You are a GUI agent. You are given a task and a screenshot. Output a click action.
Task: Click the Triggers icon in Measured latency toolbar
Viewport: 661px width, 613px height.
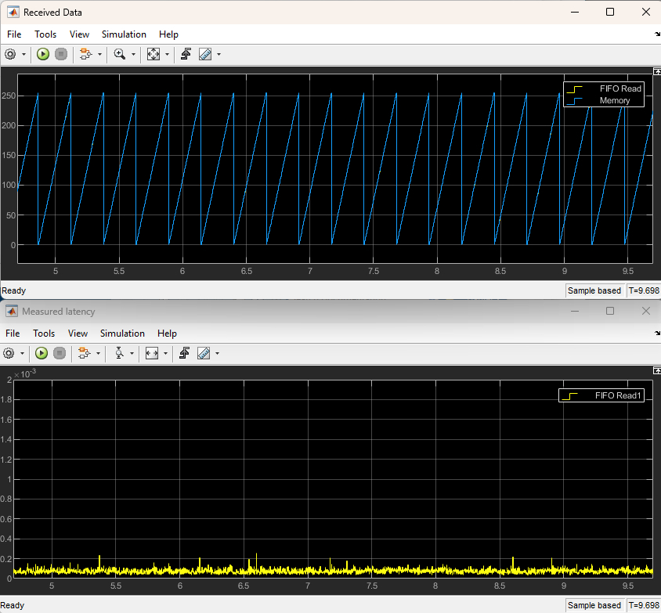tap(185, 354)
